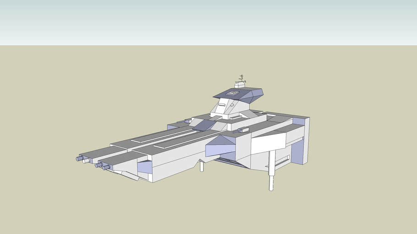This screenshot has height=234, width=417.
Task: Select the small gun turret on right deck
Action: pos(241,130)
